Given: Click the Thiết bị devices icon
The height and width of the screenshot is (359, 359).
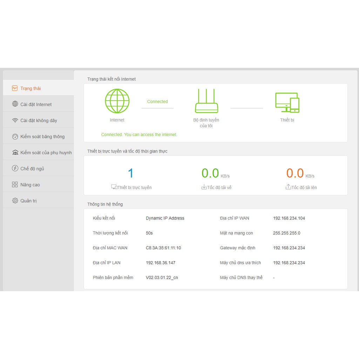Looking at the screenshot, I should (287, 102).
